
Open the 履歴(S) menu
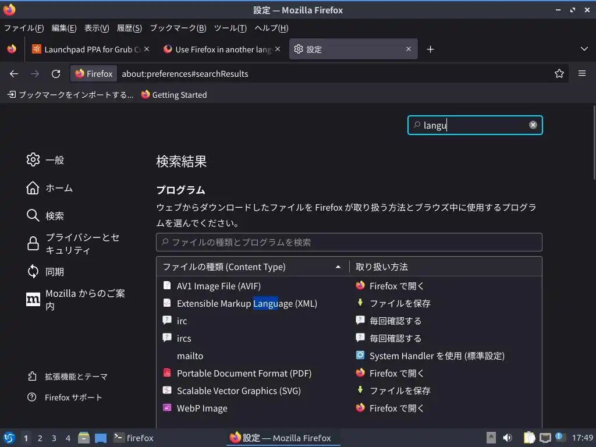point(129,28)
